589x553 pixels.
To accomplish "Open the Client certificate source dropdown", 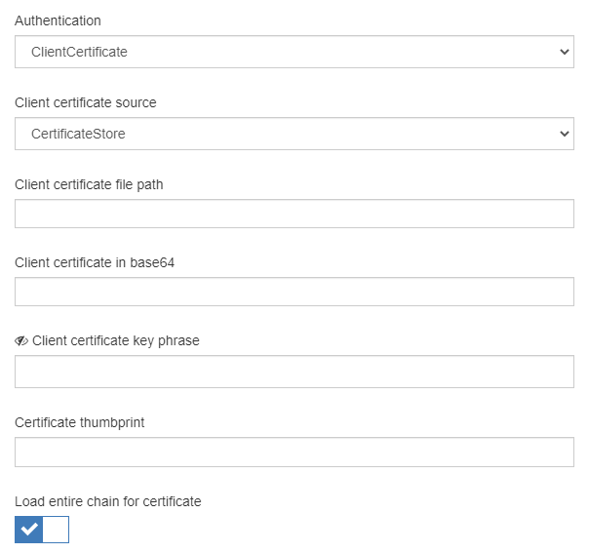I will click(x=293, y=135).
